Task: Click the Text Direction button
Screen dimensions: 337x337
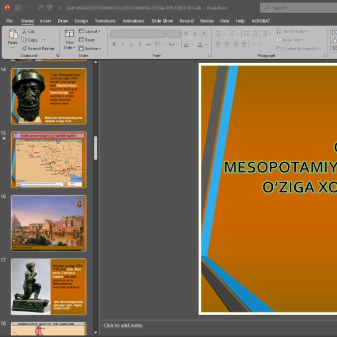Action: (293, 31)
